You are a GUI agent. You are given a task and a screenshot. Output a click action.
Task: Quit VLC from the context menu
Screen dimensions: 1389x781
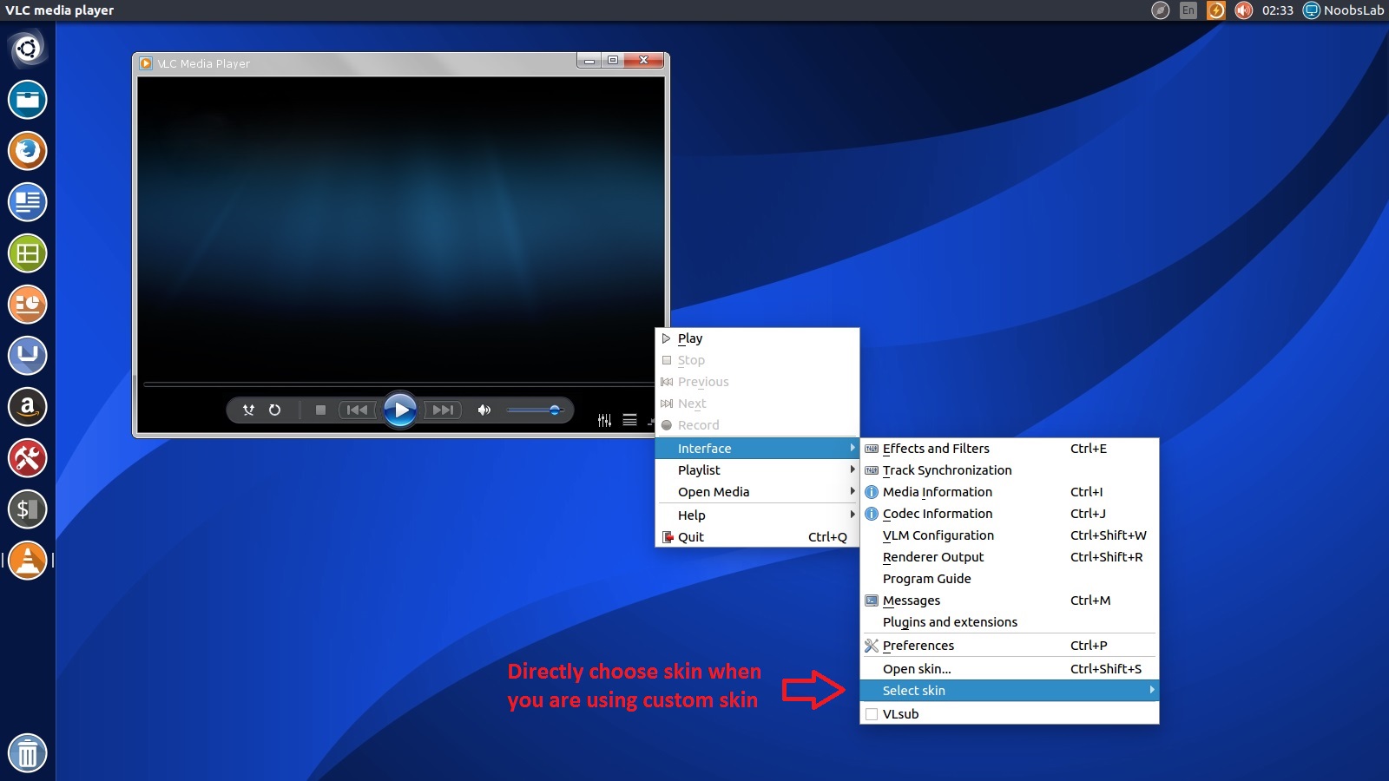[757, 537]
